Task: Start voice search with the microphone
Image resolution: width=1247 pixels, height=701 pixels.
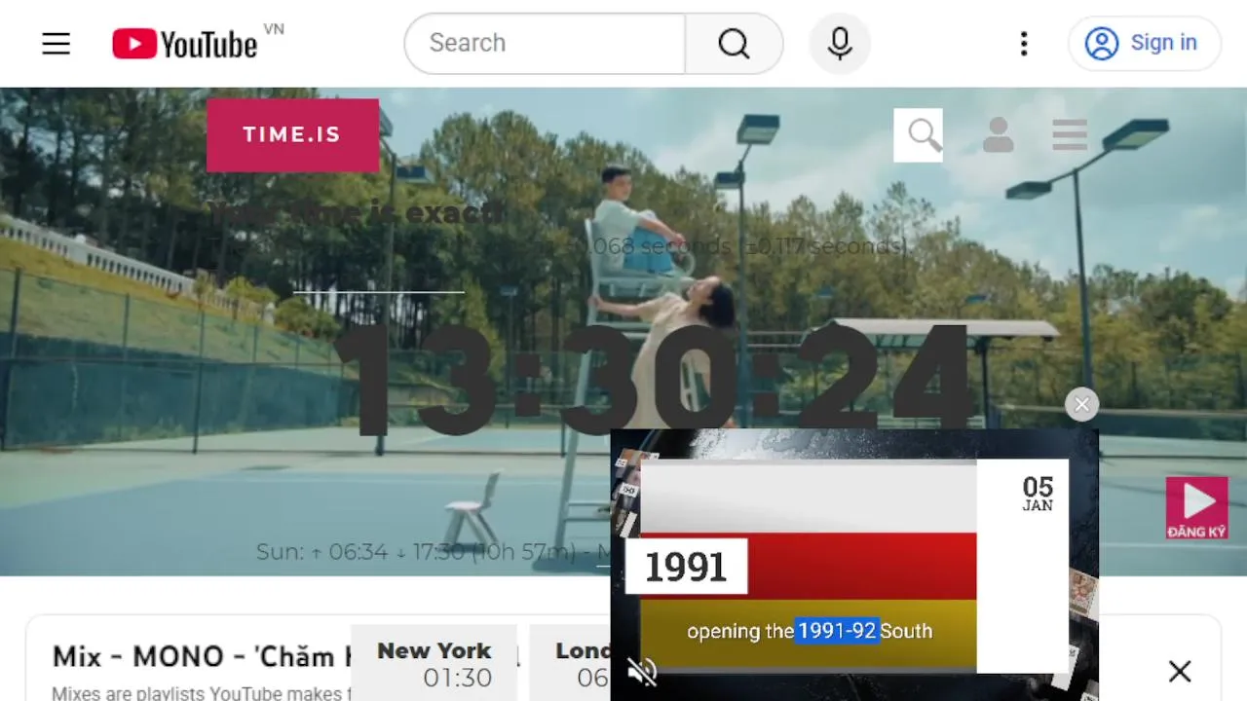Action: click(x=840, y=43)
